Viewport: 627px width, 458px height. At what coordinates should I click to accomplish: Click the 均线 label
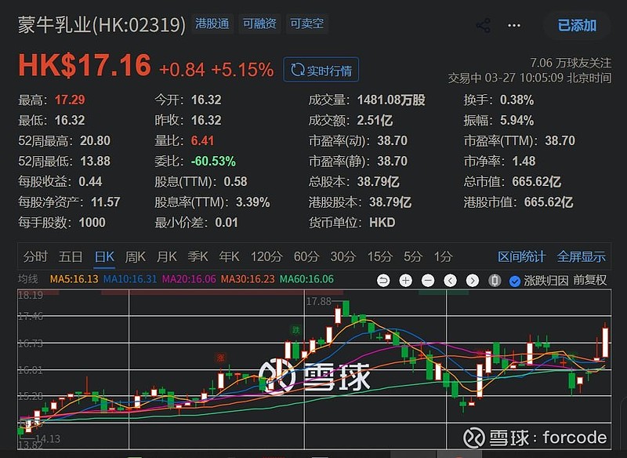28,279
